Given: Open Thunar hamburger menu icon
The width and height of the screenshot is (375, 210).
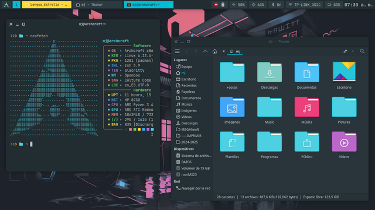Looking at the screenshot, I should tap(177, 51).
